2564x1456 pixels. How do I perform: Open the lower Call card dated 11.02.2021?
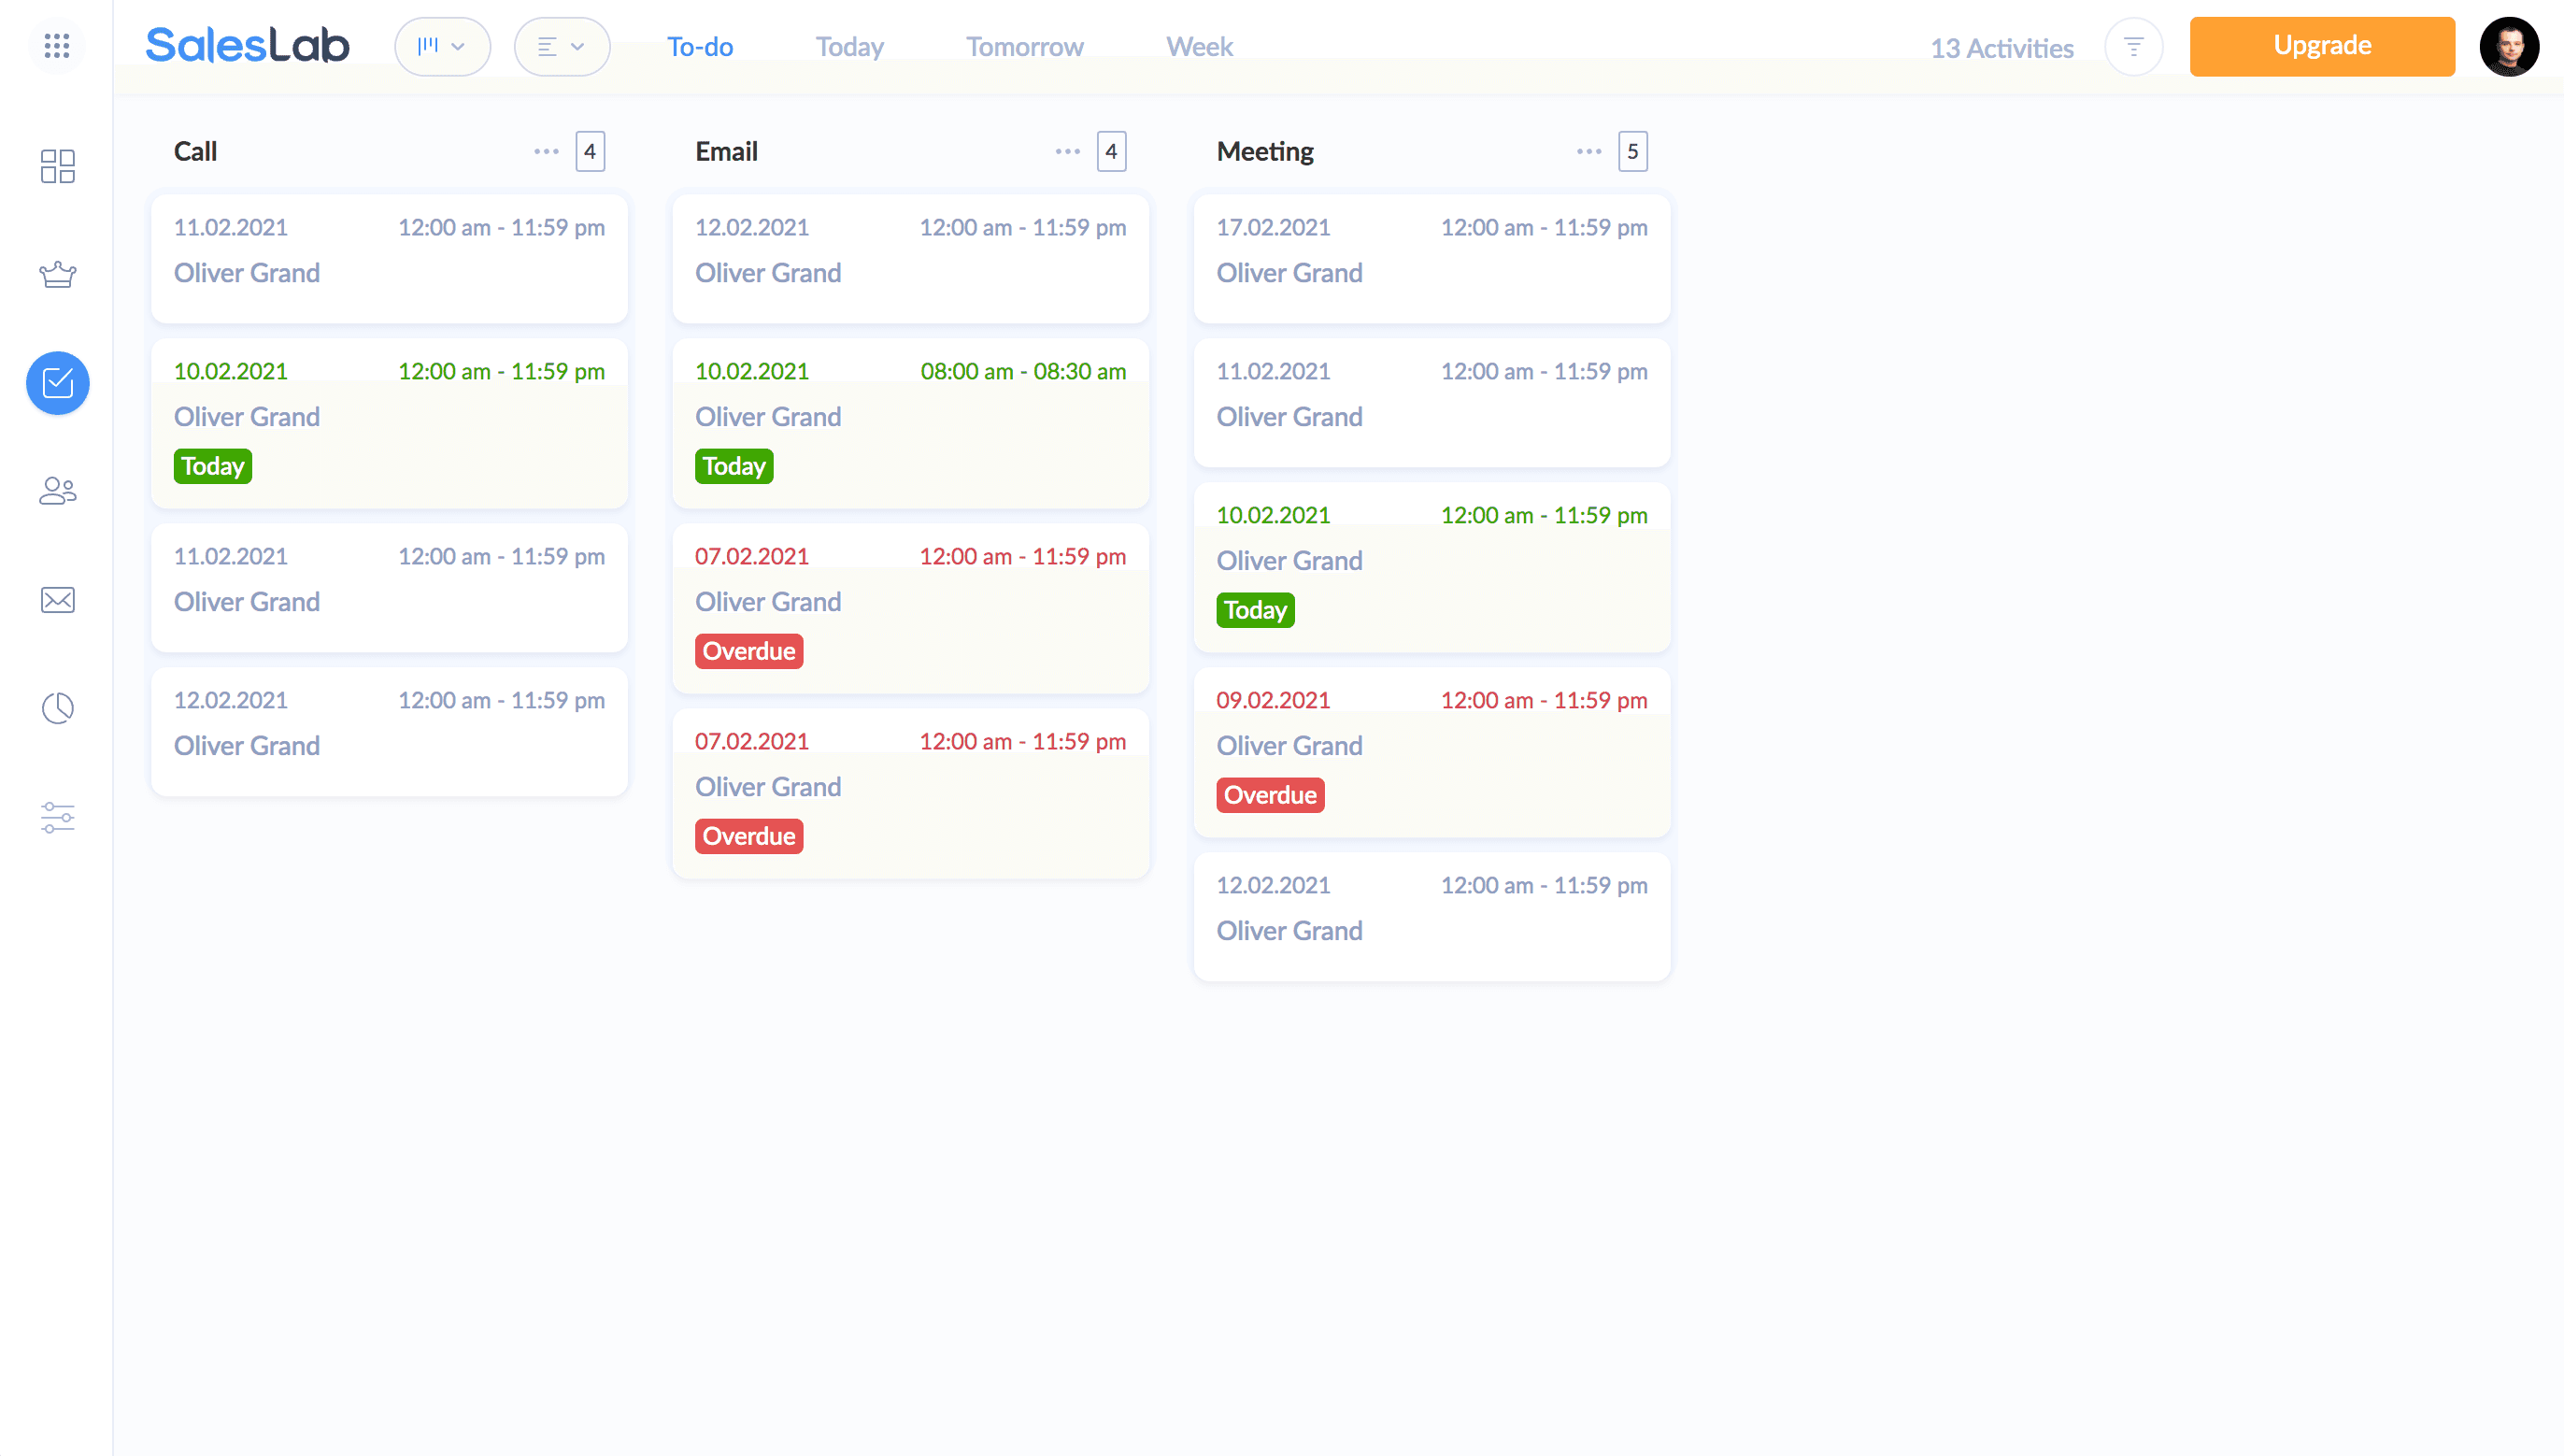[x=389, y=587]
